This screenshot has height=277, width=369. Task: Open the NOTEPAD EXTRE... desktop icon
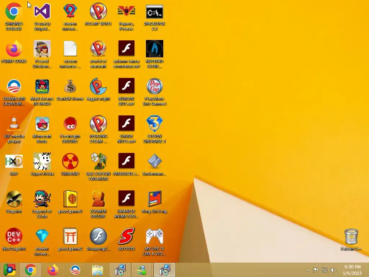click(154, 54)
